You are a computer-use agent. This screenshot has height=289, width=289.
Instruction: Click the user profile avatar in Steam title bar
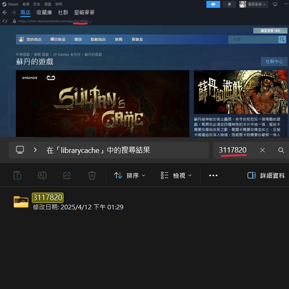pyautogui.click(x=242, y=4)
